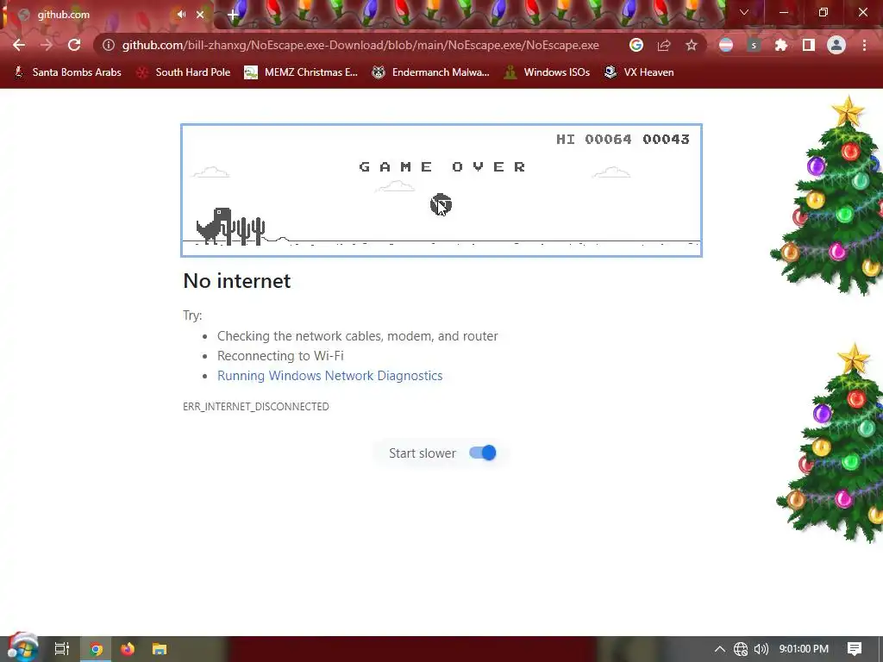Open File Explorer from taskbar
Screen dimensions: 883x662
coord(160,649)
